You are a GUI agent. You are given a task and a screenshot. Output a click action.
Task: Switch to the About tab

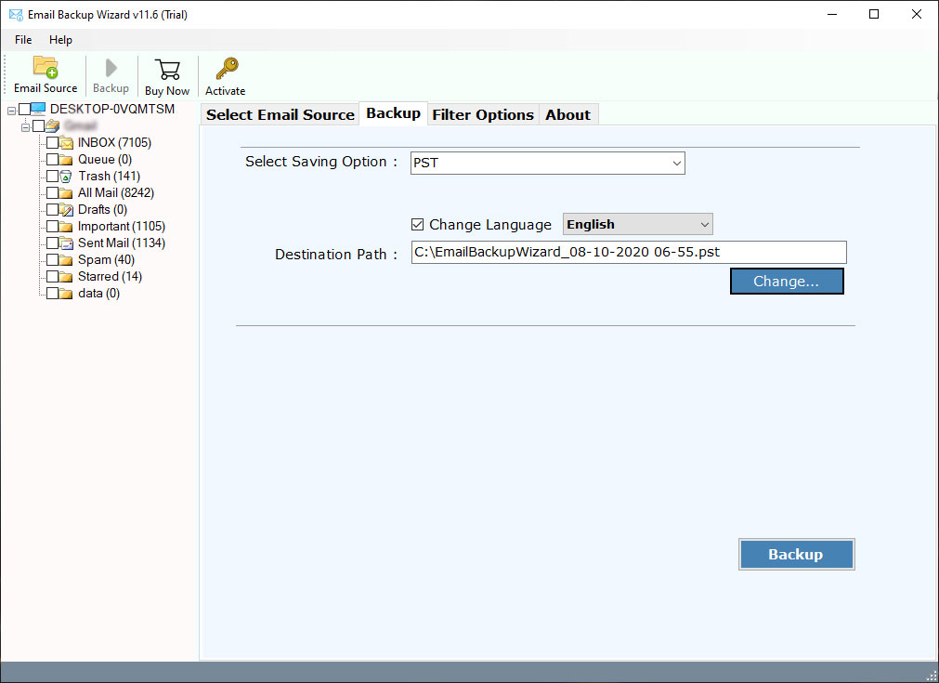(x=567, y=114)
